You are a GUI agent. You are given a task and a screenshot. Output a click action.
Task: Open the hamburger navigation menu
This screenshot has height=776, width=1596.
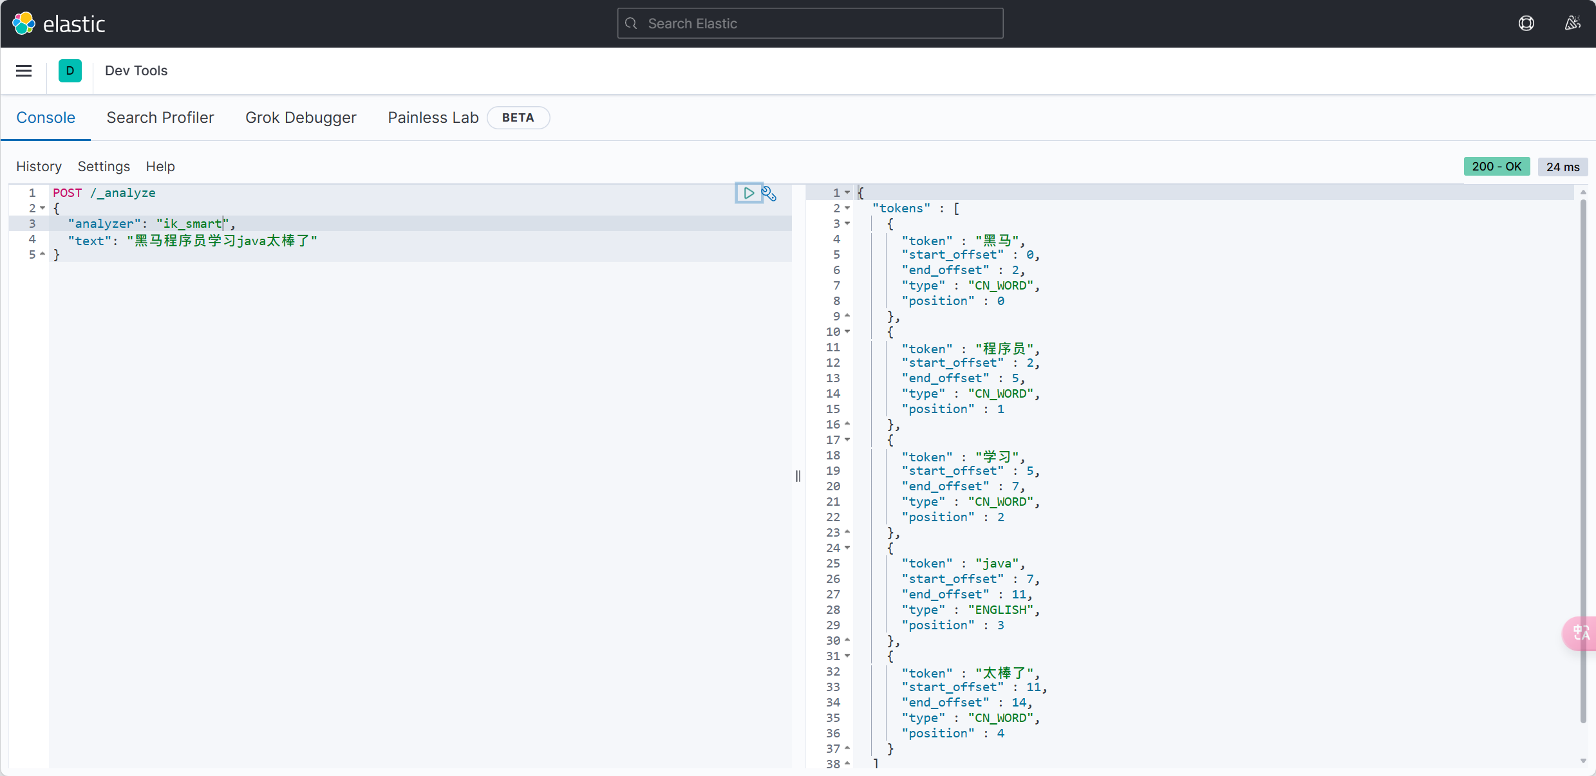point(24,71)
